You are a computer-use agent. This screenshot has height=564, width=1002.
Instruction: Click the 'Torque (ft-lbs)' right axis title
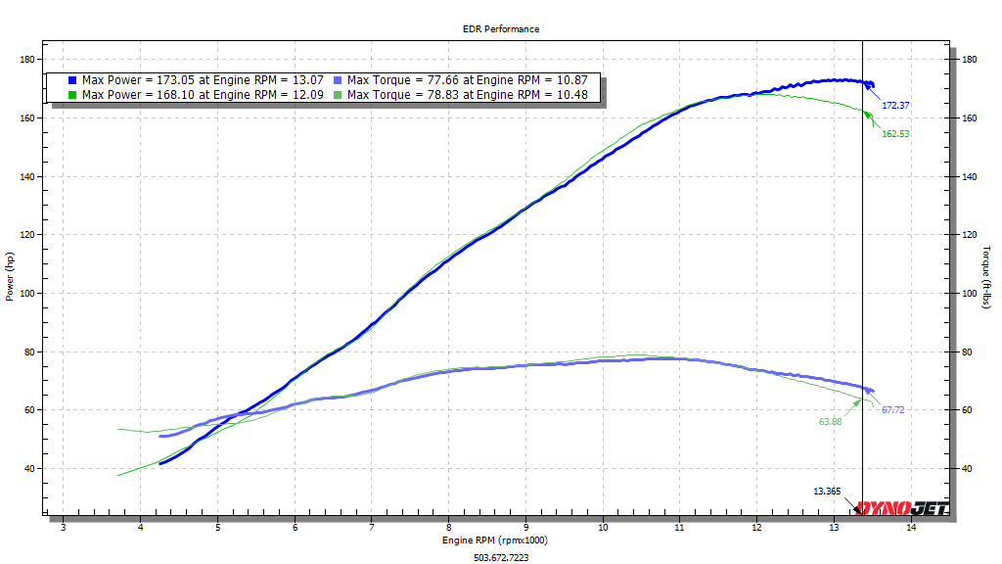[x=986, y=277]
